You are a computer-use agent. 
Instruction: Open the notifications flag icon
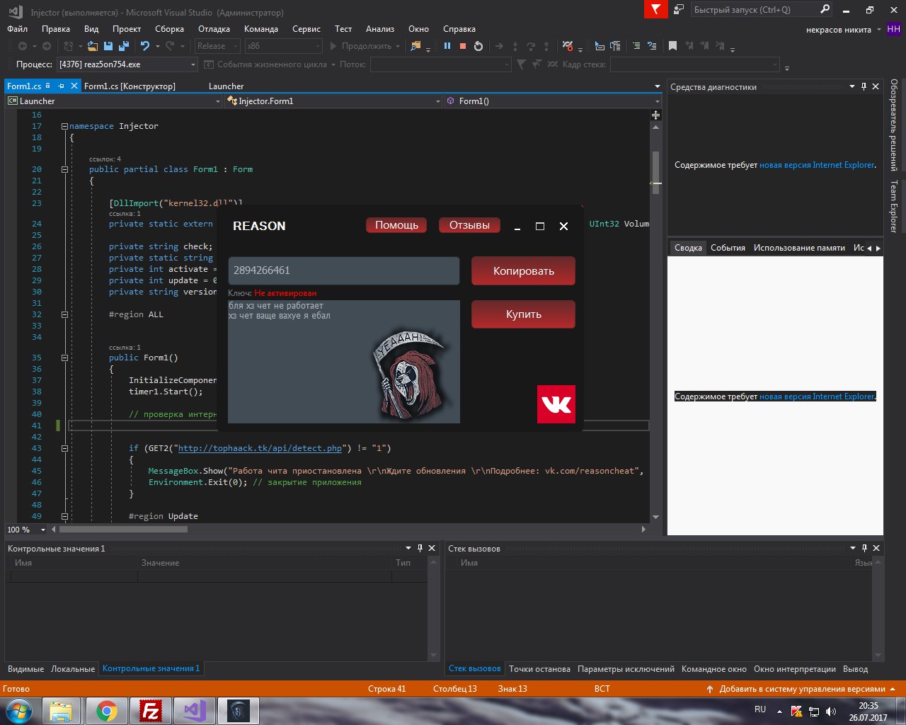(x=655, y=9)
